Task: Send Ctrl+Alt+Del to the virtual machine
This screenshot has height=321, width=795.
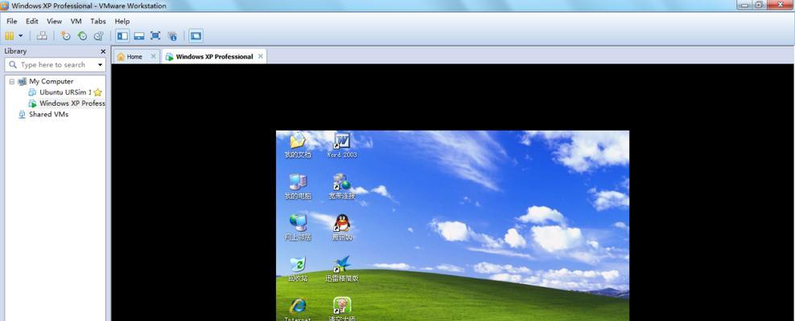Action: point(42,36)
